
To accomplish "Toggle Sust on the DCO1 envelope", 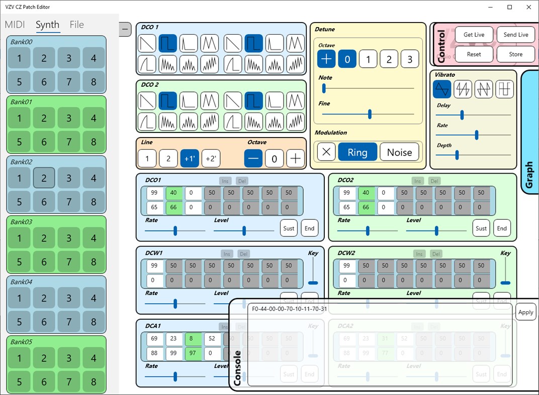I will (x=288, y=228).
